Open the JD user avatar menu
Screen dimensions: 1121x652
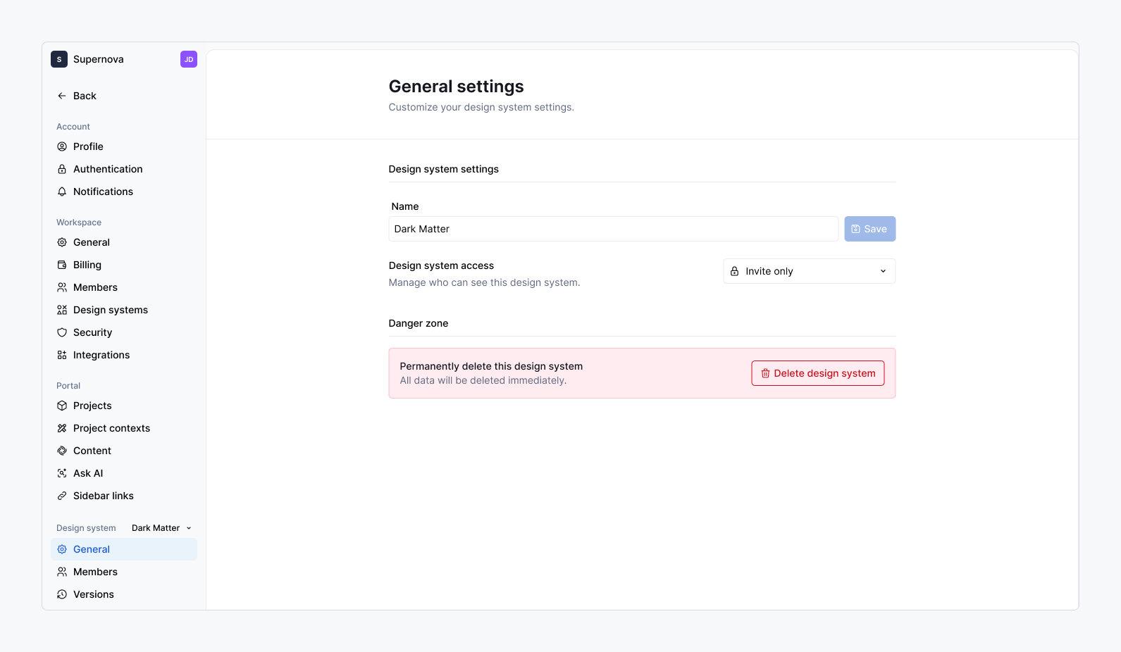click(x=189, y=59)
